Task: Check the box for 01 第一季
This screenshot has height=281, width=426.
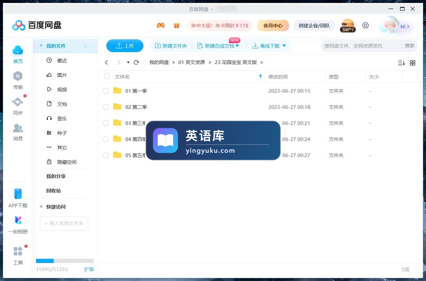Action: [x=106, y=91]
